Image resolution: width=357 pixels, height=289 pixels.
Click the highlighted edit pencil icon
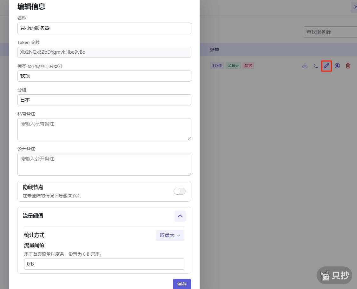point(326,66)
